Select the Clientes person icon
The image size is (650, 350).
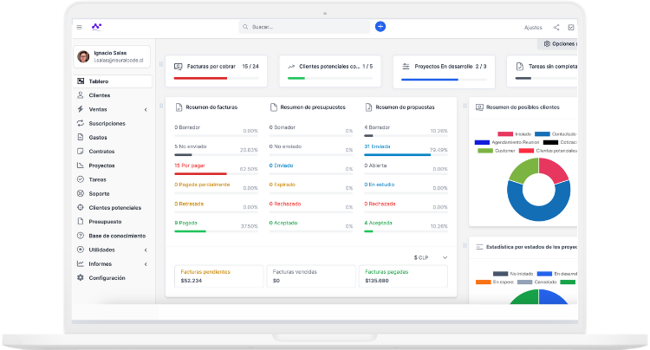pyautogui.click(x=81, y=95)
